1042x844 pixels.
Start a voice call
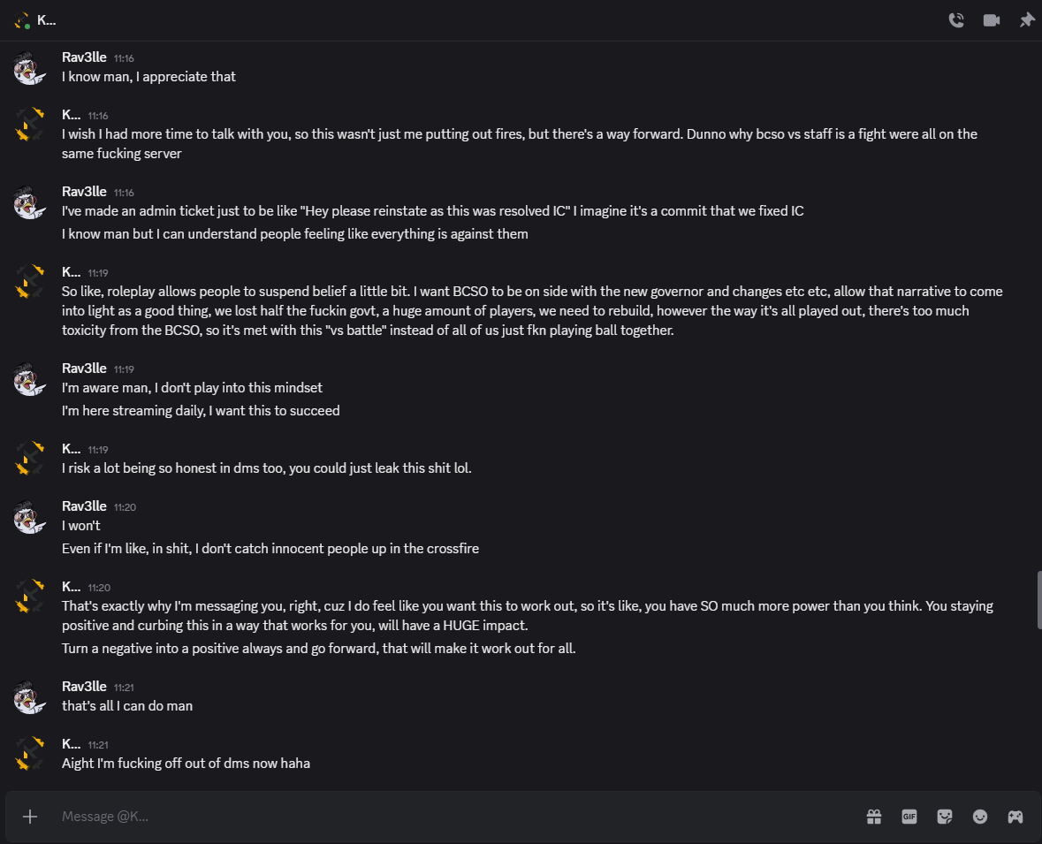(955, 20)
